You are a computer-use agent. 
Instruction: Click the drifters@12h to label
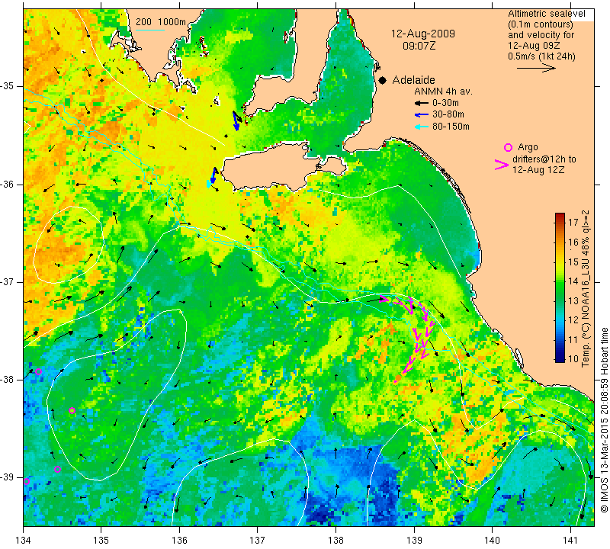[x=544, y=159]
